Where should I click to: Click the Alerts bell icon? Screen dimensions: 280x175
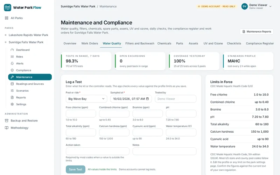coord(12,63)
